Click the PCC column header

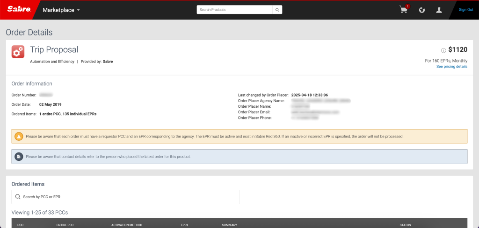click(x=21, y=225)
